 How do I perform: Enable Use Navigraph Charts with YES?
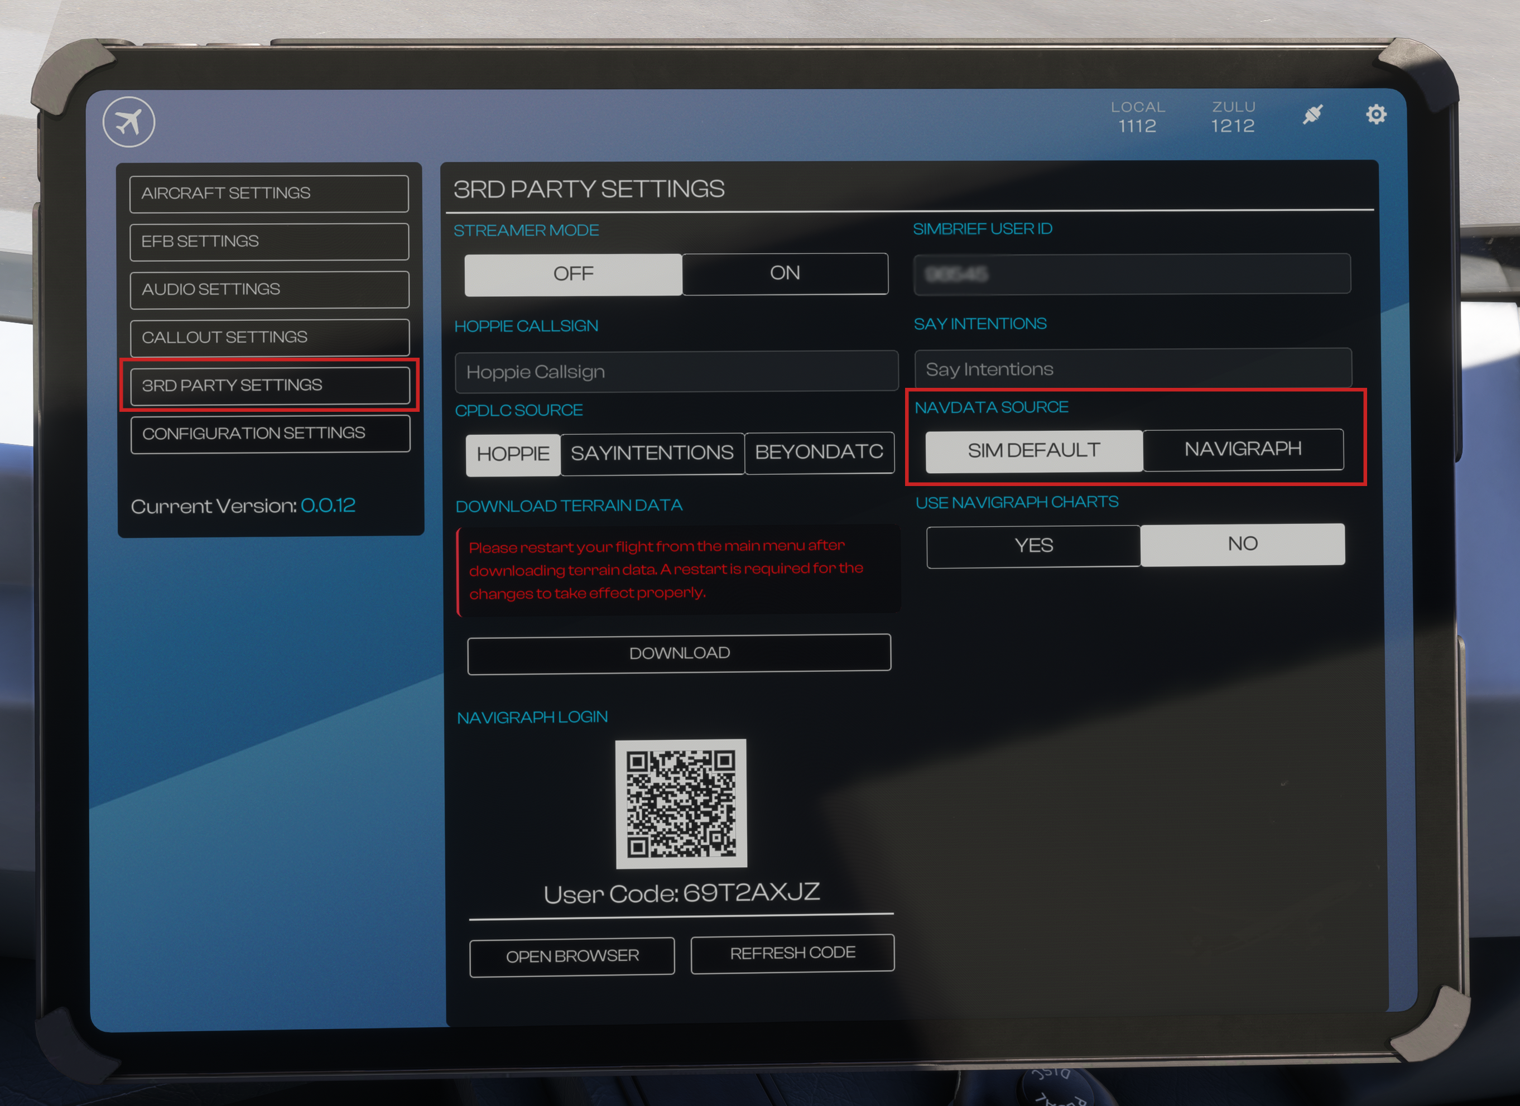(x=1033, y=546)
